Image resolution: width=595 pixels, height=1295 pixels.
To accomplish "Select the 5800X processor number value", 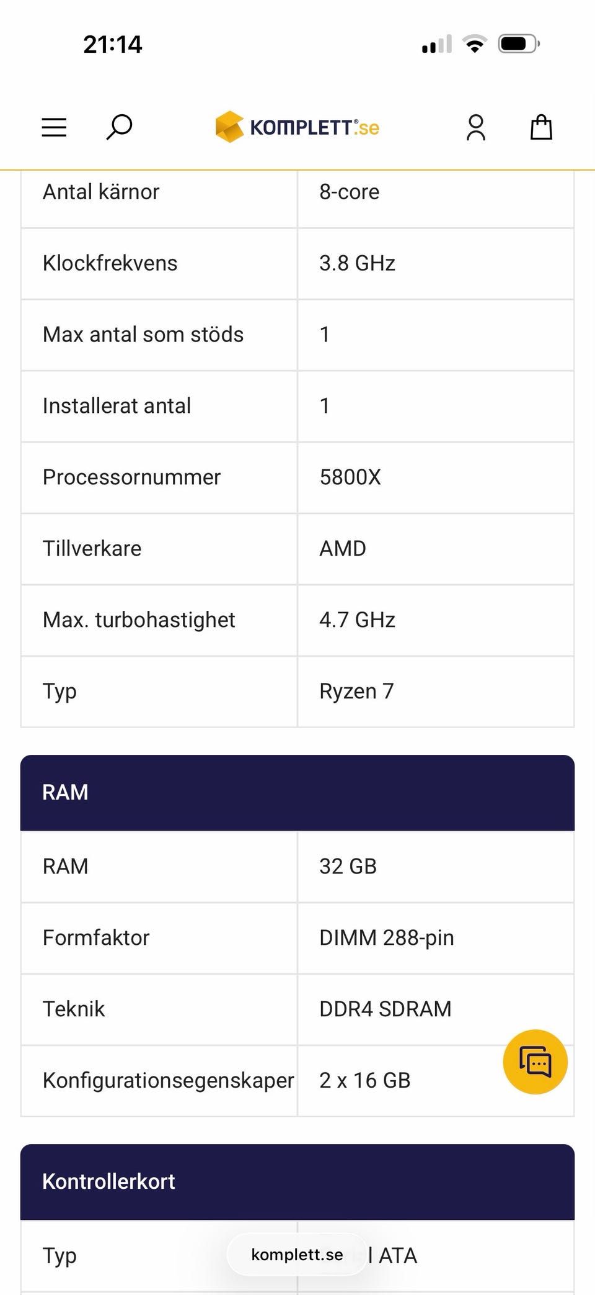I will coord(350,477).
